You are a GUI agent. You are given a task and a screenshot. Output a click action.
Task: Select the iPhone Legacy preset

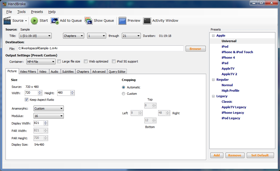click(x=233, y=113)
